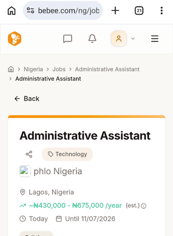This screenshot has height=236, width=173.
Task: Open the grey Administrative Assistant breadcrumb link
Action: point(107,69)
